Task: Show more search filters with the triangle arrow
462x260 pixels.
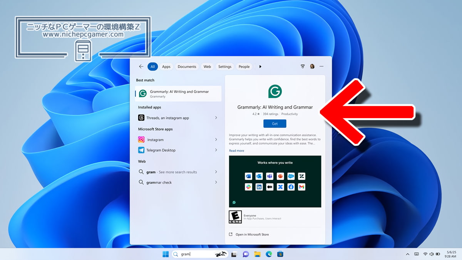Action: 260,67
